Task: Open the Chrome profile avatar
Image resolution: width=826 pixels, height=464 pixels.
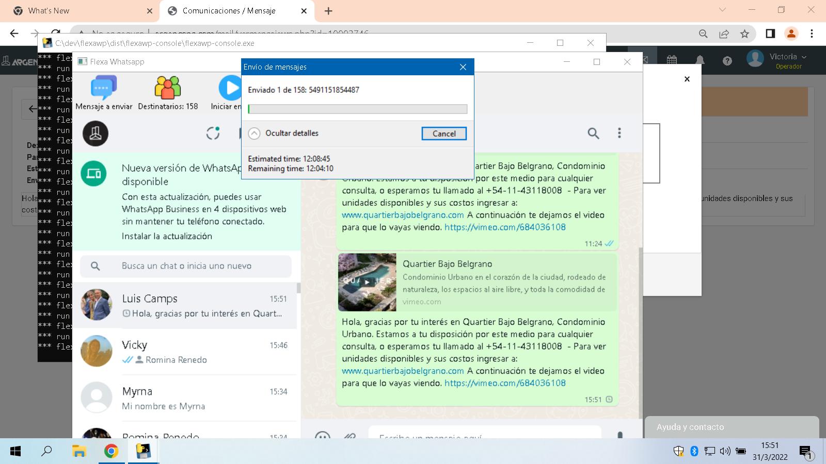Action: (x=791, y=34)
